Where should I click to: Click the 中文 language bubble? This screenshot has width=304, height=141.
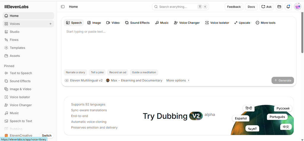(286, 127)
